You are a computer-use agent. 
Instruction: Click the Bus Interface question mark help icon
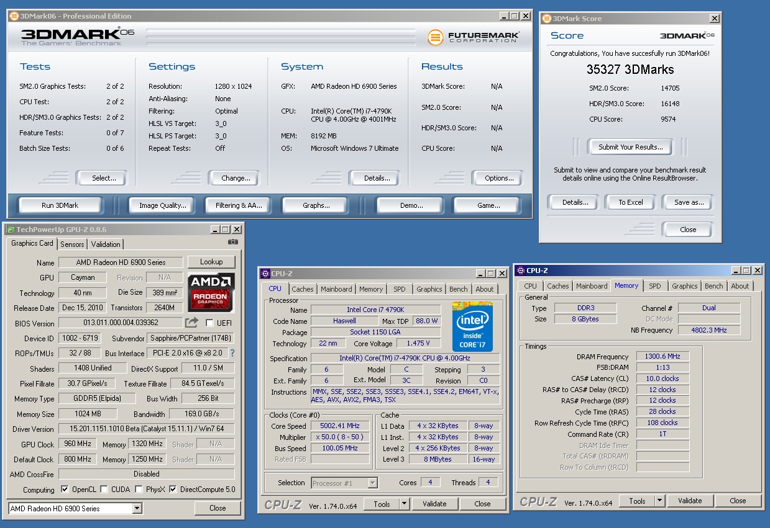(232, 353)
